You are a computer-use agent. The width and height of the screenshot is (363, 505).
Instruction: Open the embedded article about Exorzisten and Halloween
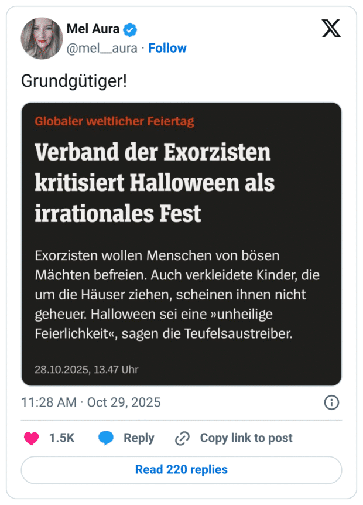tap(181, 240)
